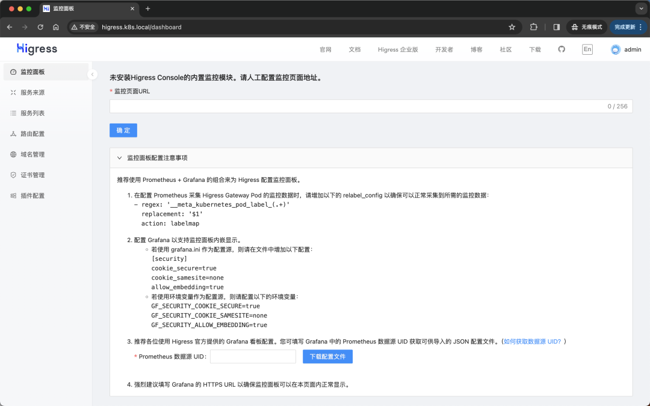
Task: Open the browser extensions puzzle icon
Action: (x=533, y=27)
